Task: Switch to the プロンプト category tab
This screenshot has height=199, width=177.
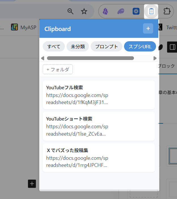Action: (x=106, y=47)
